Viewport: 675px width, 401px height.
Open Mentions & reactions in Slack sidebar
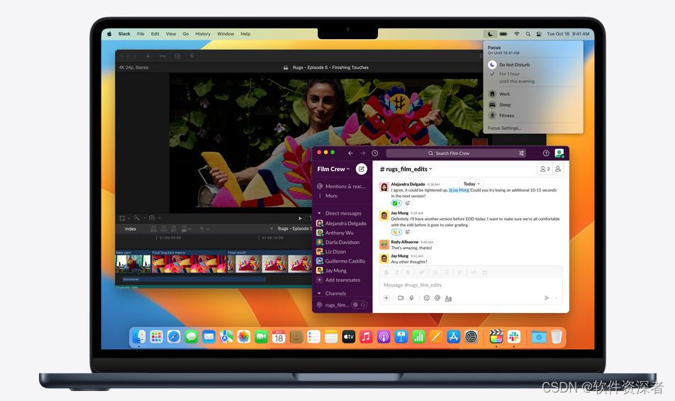tap(342, 187)
